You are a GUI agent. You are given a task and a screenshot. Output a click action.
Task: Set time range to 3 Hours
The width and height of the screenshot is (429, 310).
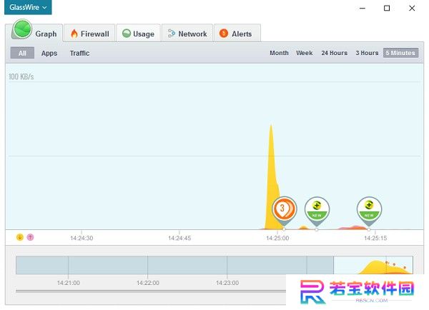(367, 53)
